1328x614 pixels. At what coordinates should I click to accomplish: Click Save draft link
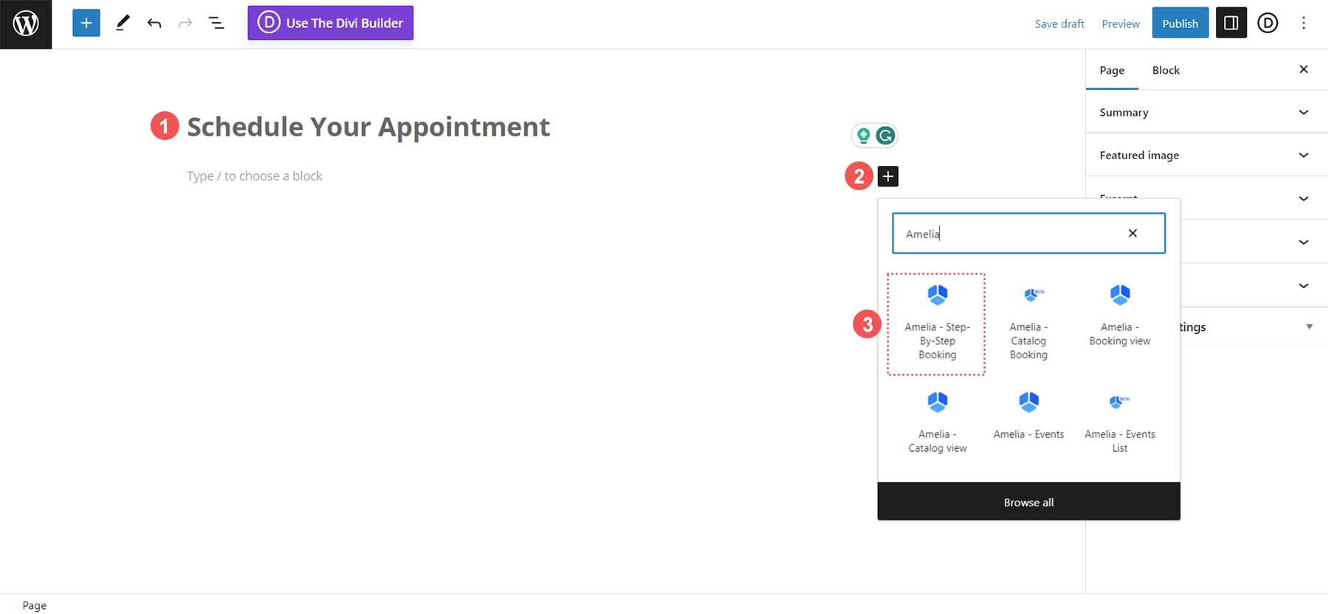[x=1059, y=24]
